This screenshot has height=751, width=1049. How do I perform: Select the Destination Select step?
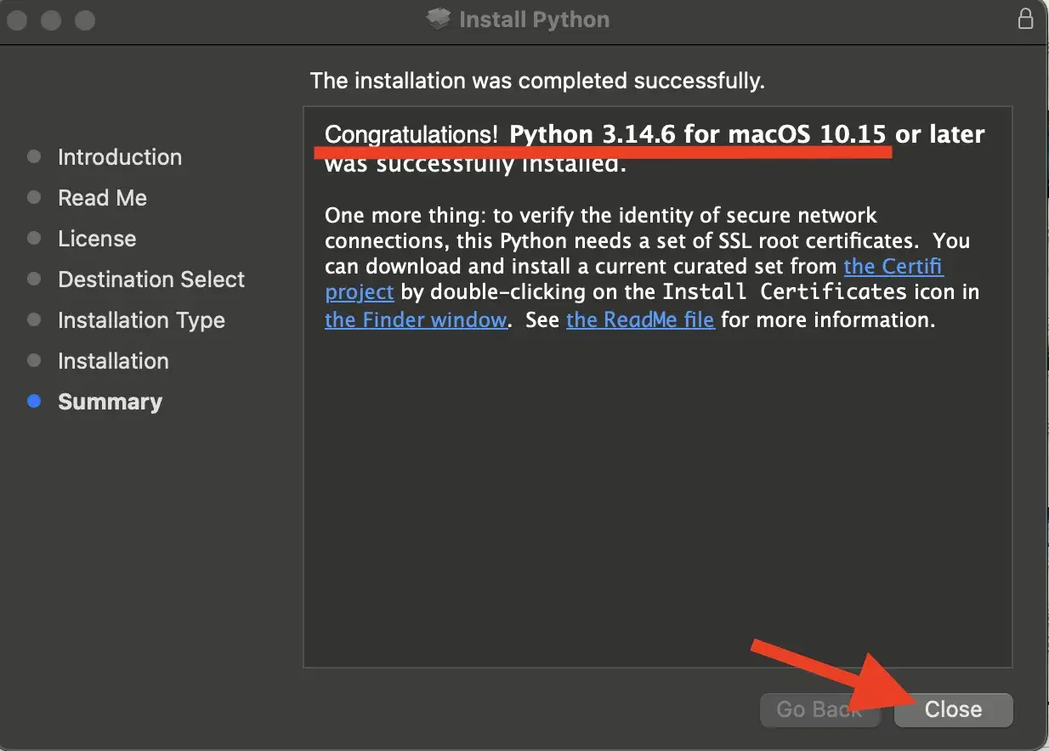click(x=151, y=280)
